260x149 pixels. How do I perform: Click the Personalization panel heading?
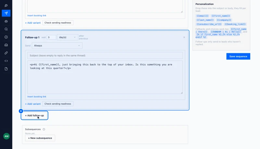(204, 4)
